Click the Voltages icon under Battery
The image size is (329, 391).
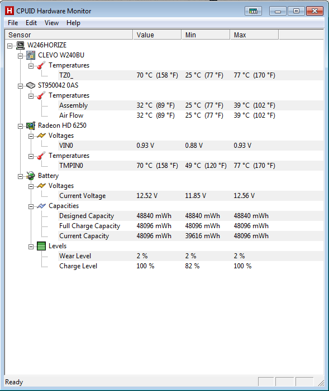tap(41, 186)
